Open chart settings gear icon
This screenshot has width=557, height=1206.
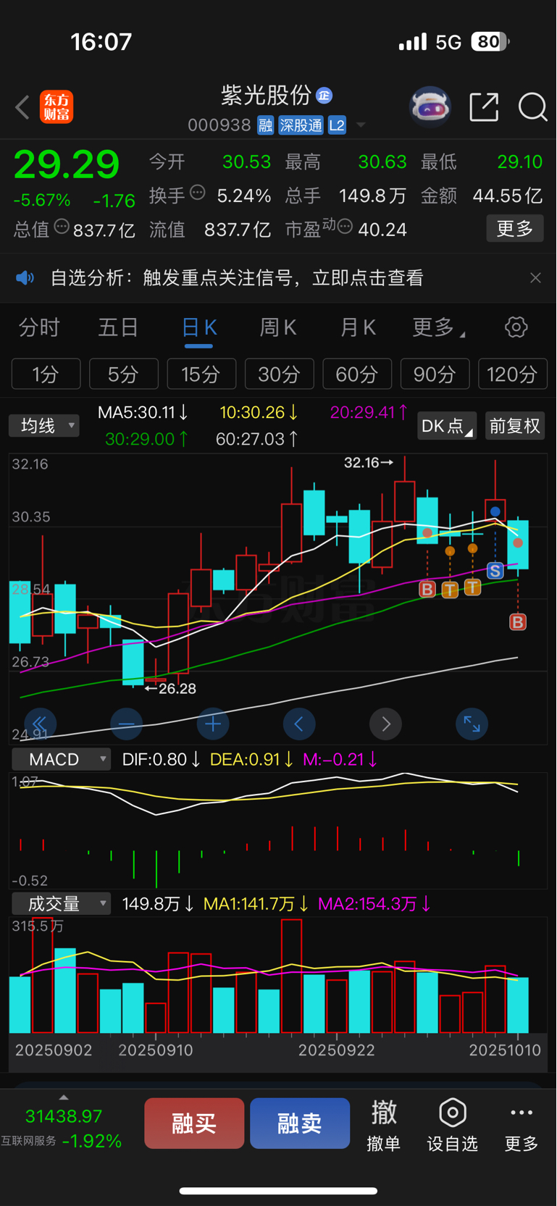click(516, 327)
